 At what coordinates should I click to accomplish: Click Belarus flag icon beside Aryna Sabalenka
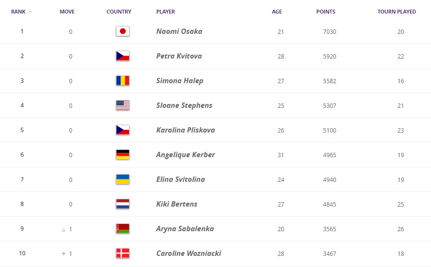pyautogui.click(x=123, y=229)
